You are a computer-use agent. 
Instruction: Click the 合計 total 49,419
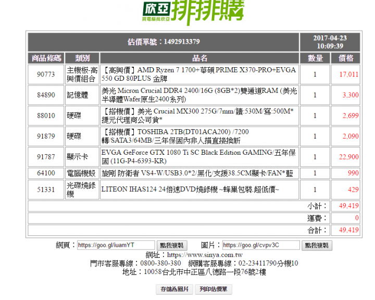click(349, 230)
